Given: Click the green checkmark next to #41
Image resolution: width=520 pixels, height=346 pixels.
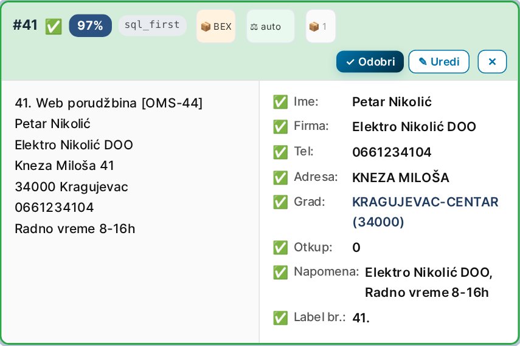Looking at the screenshot, I should click(54, 26).
